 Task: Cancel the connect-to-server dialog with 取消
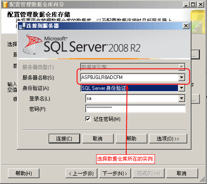[98, 138]
